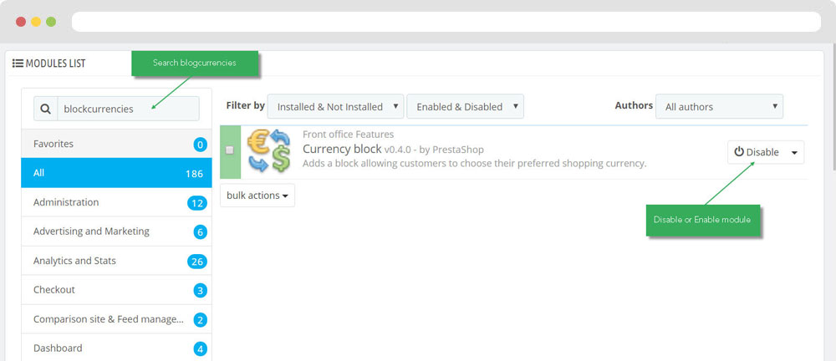Disable the Currency block module
This screenshot has height=361, width=836.
[757, 152]
